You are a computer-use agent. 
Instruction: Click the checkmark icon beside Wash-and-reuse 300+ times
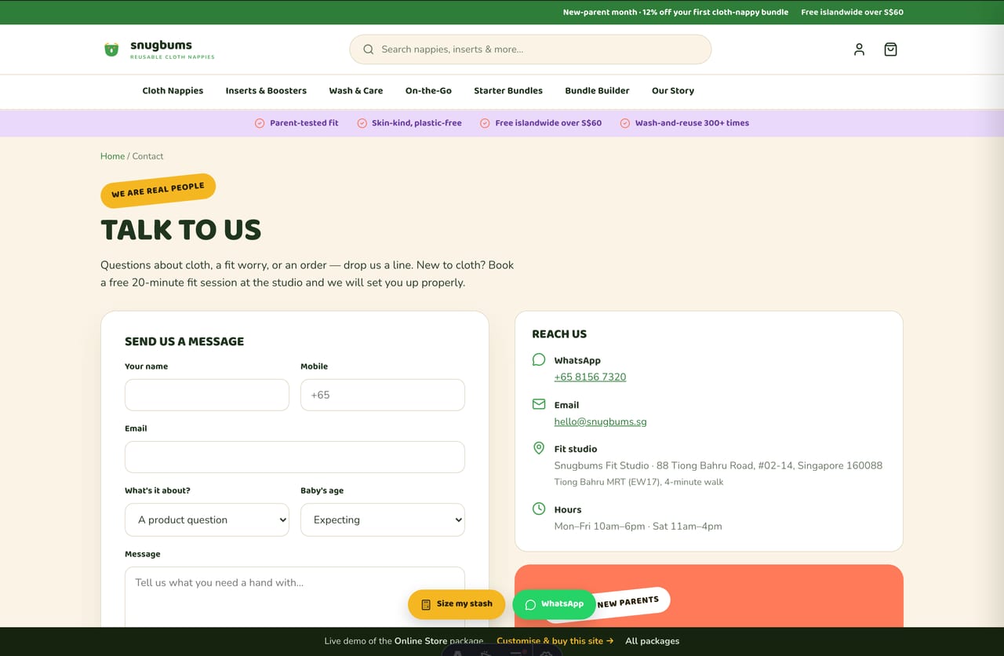(625, 123)
